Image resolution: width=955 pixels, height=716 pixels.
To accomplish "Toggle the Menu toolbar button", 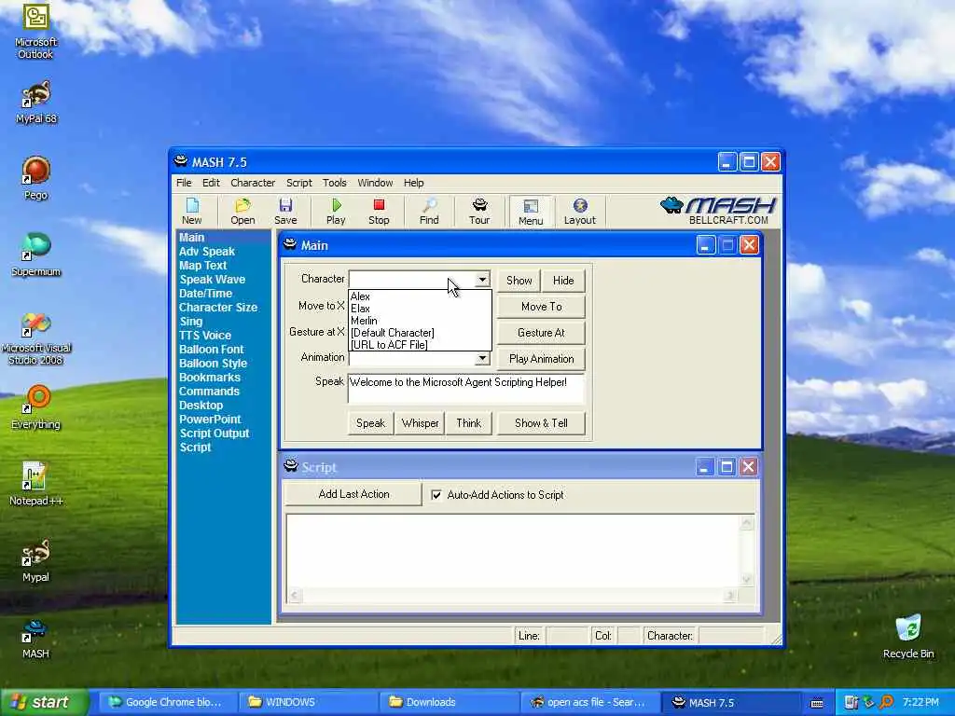I will 531,212.
